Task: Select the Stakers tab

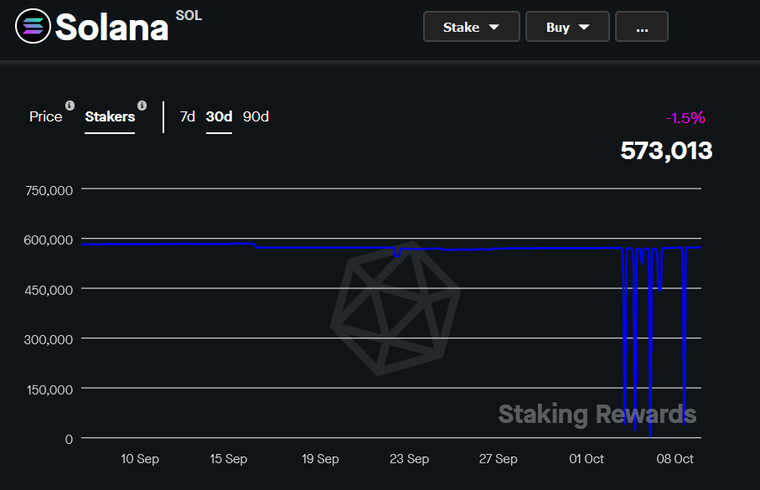Action: tap(110, 116)
